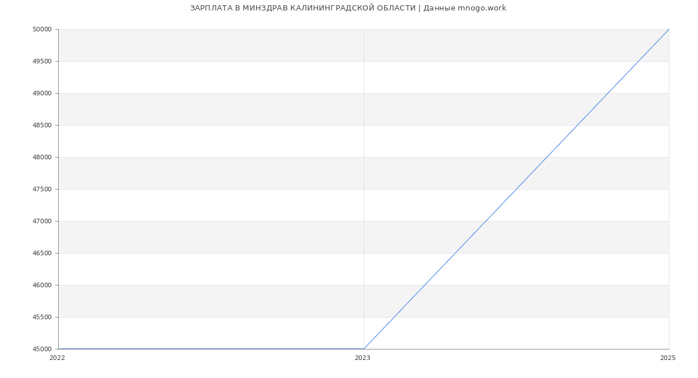Click the 46000 y-axis label

[x=42, y=286]
